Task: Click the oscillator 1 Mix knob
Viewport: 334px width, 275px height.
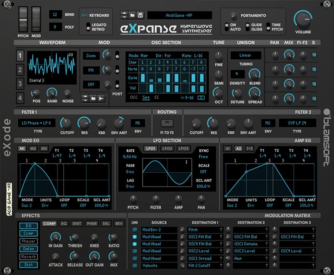Action: (289, 55)
